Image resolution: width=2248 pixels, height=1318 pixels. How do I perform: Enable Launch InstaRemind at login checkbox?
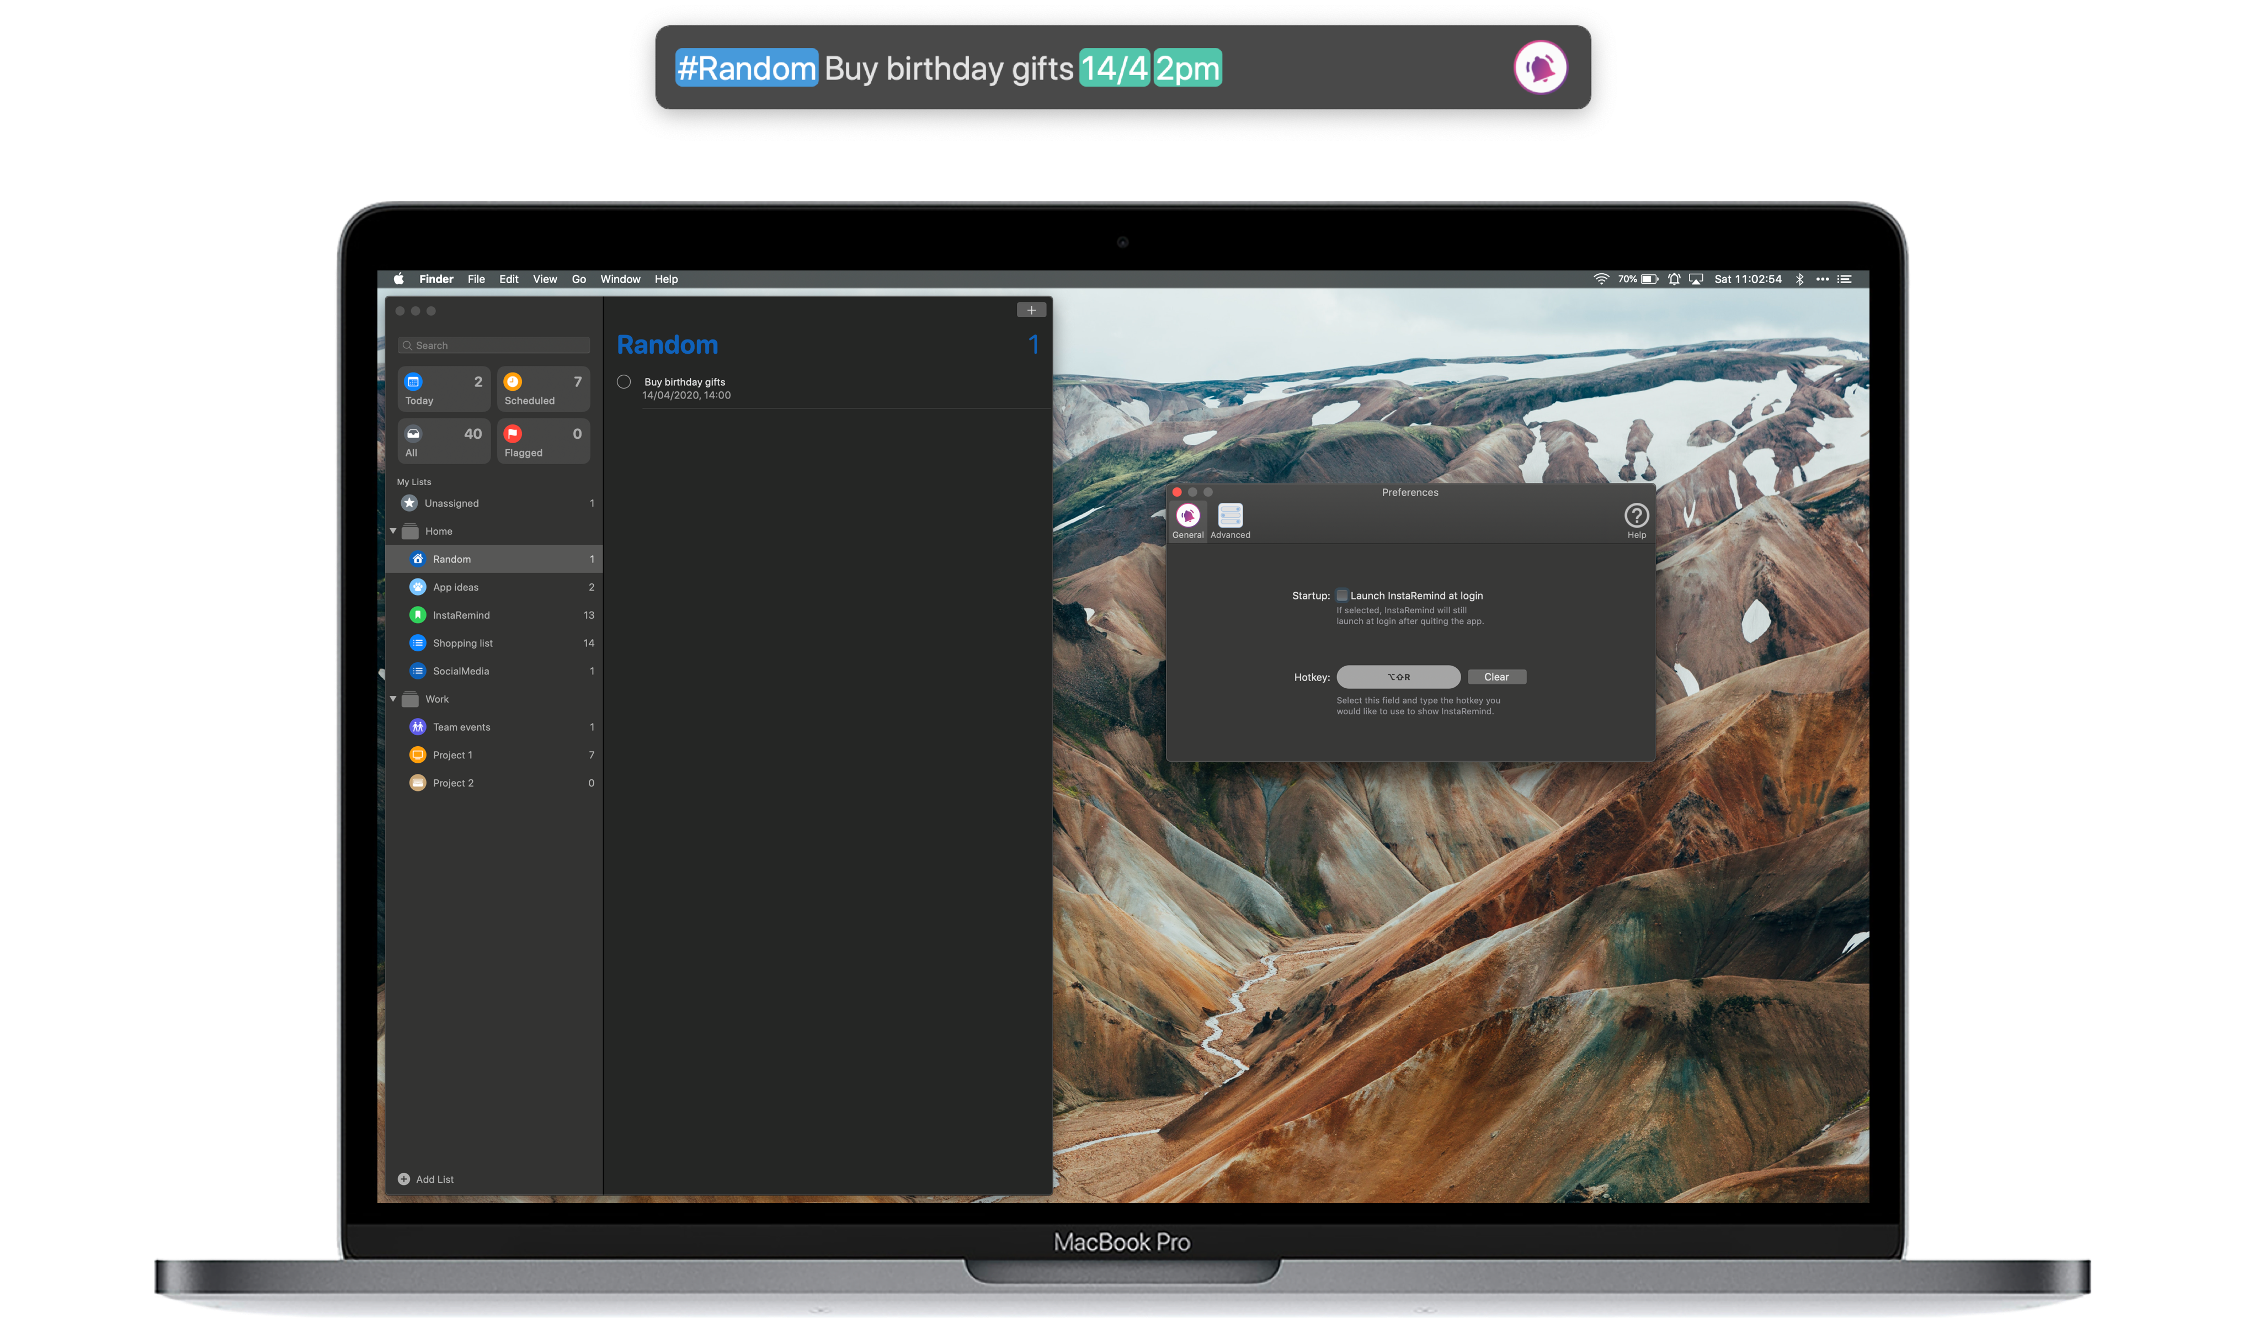[x=1341, y=595]
